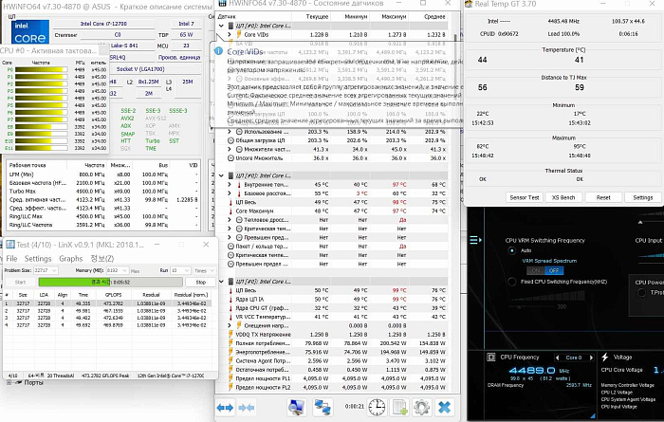Click the XS Bench button in Real Temp
This screenshot has height=422, width=664.
(563, 197)
